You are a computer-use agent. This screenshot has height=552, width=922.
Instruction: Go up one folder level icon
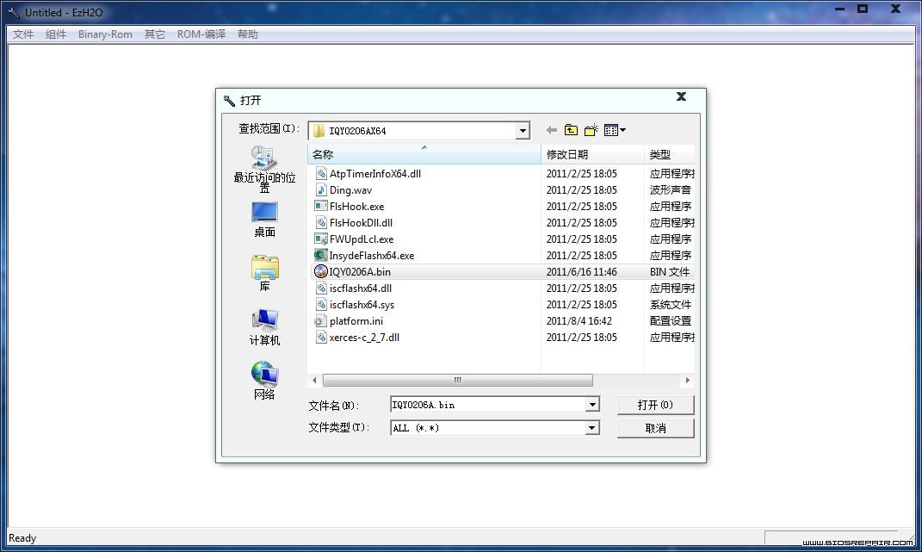(x=571, y=130)
